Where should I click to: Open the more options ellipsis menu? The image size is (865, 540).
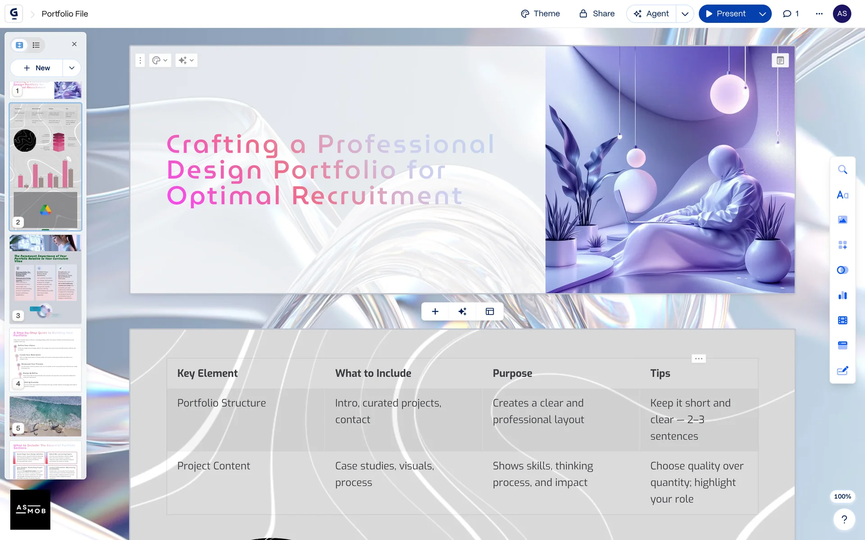819,14
